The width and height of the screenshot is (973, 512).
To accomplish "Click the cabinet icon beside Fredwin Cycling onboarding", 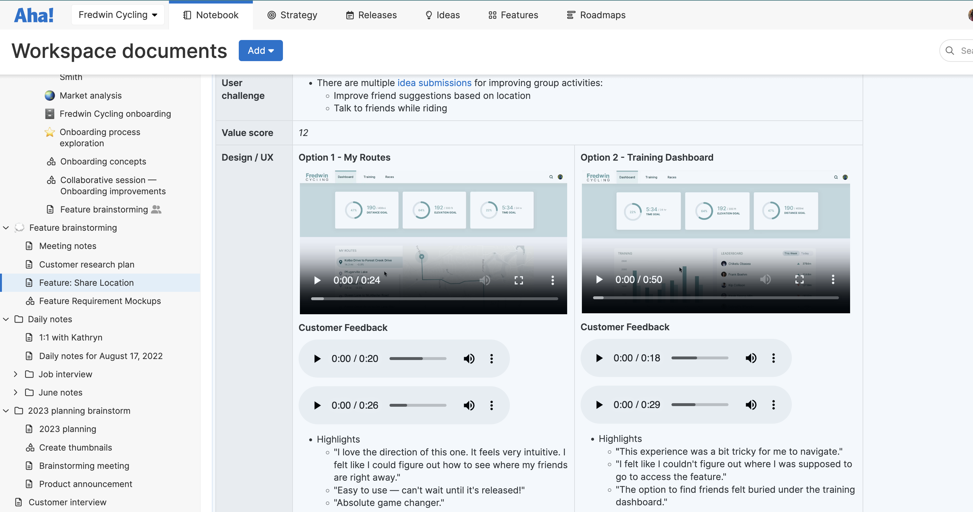I will [x=50, y=114].
